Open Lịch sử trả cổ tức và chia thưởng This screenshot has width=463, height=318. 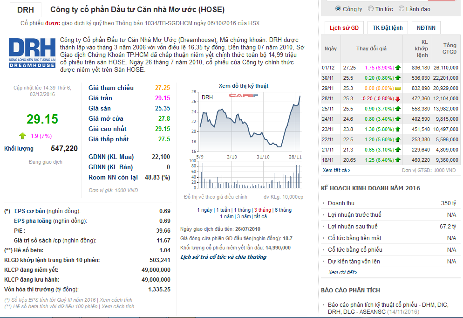tap(223, 257)
